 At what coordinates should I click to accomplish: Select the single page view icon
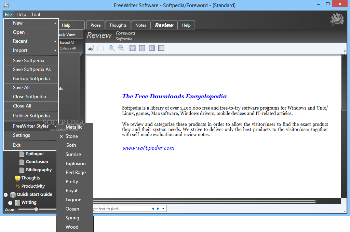[151, 48]
